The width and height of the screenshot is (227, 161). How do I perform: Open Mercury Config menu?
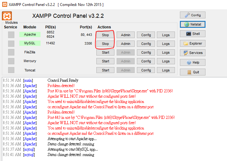point(146,61)
